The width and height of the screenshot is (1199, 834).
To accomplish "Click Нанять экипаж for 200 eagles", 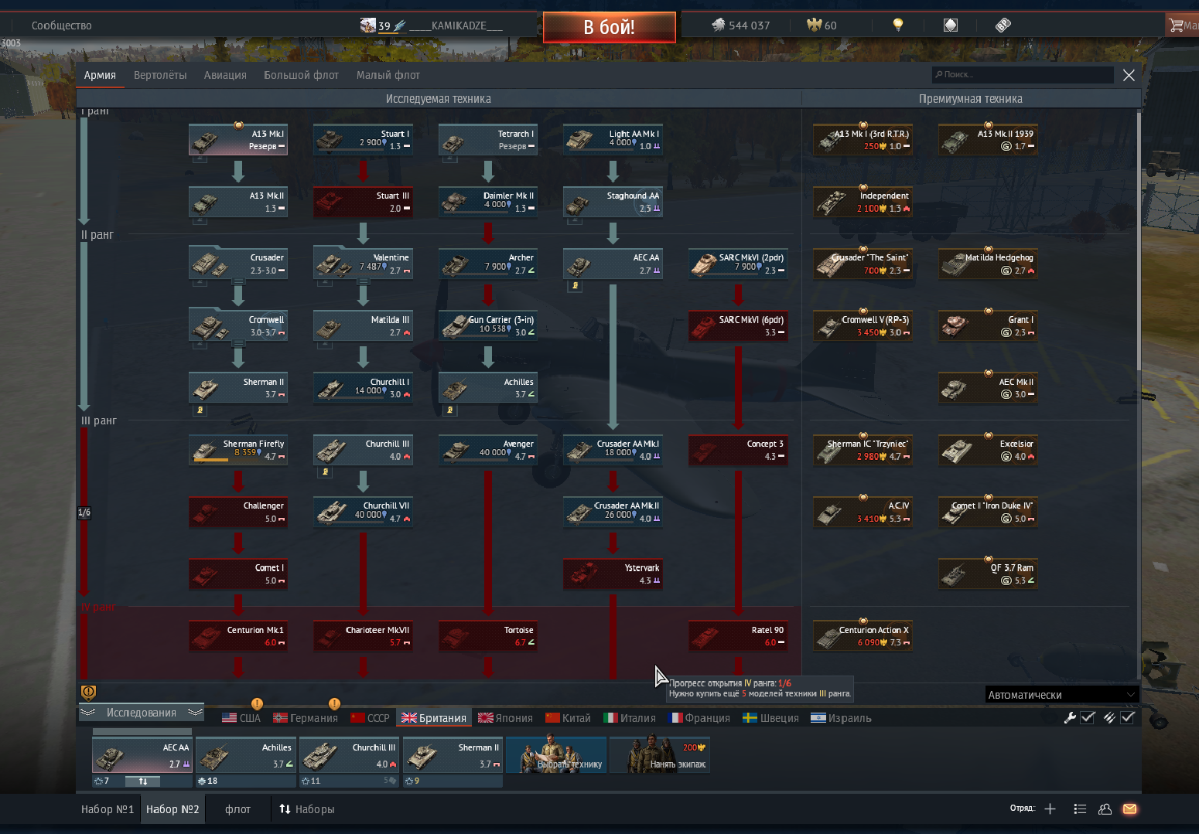I will click(x=659, y=755).
